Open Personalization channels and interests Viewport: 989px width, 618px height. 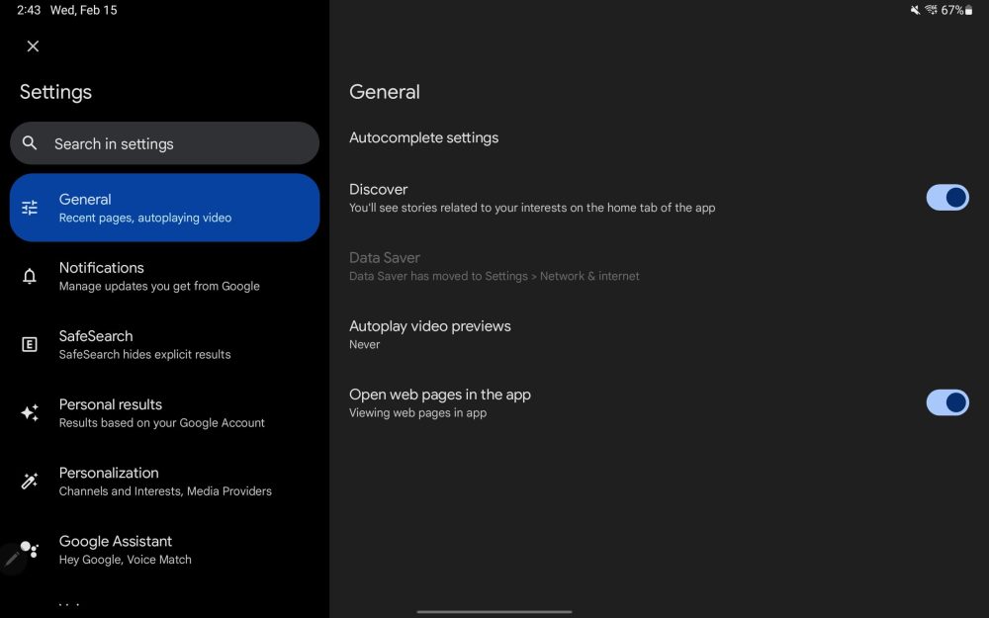[164, 481]
